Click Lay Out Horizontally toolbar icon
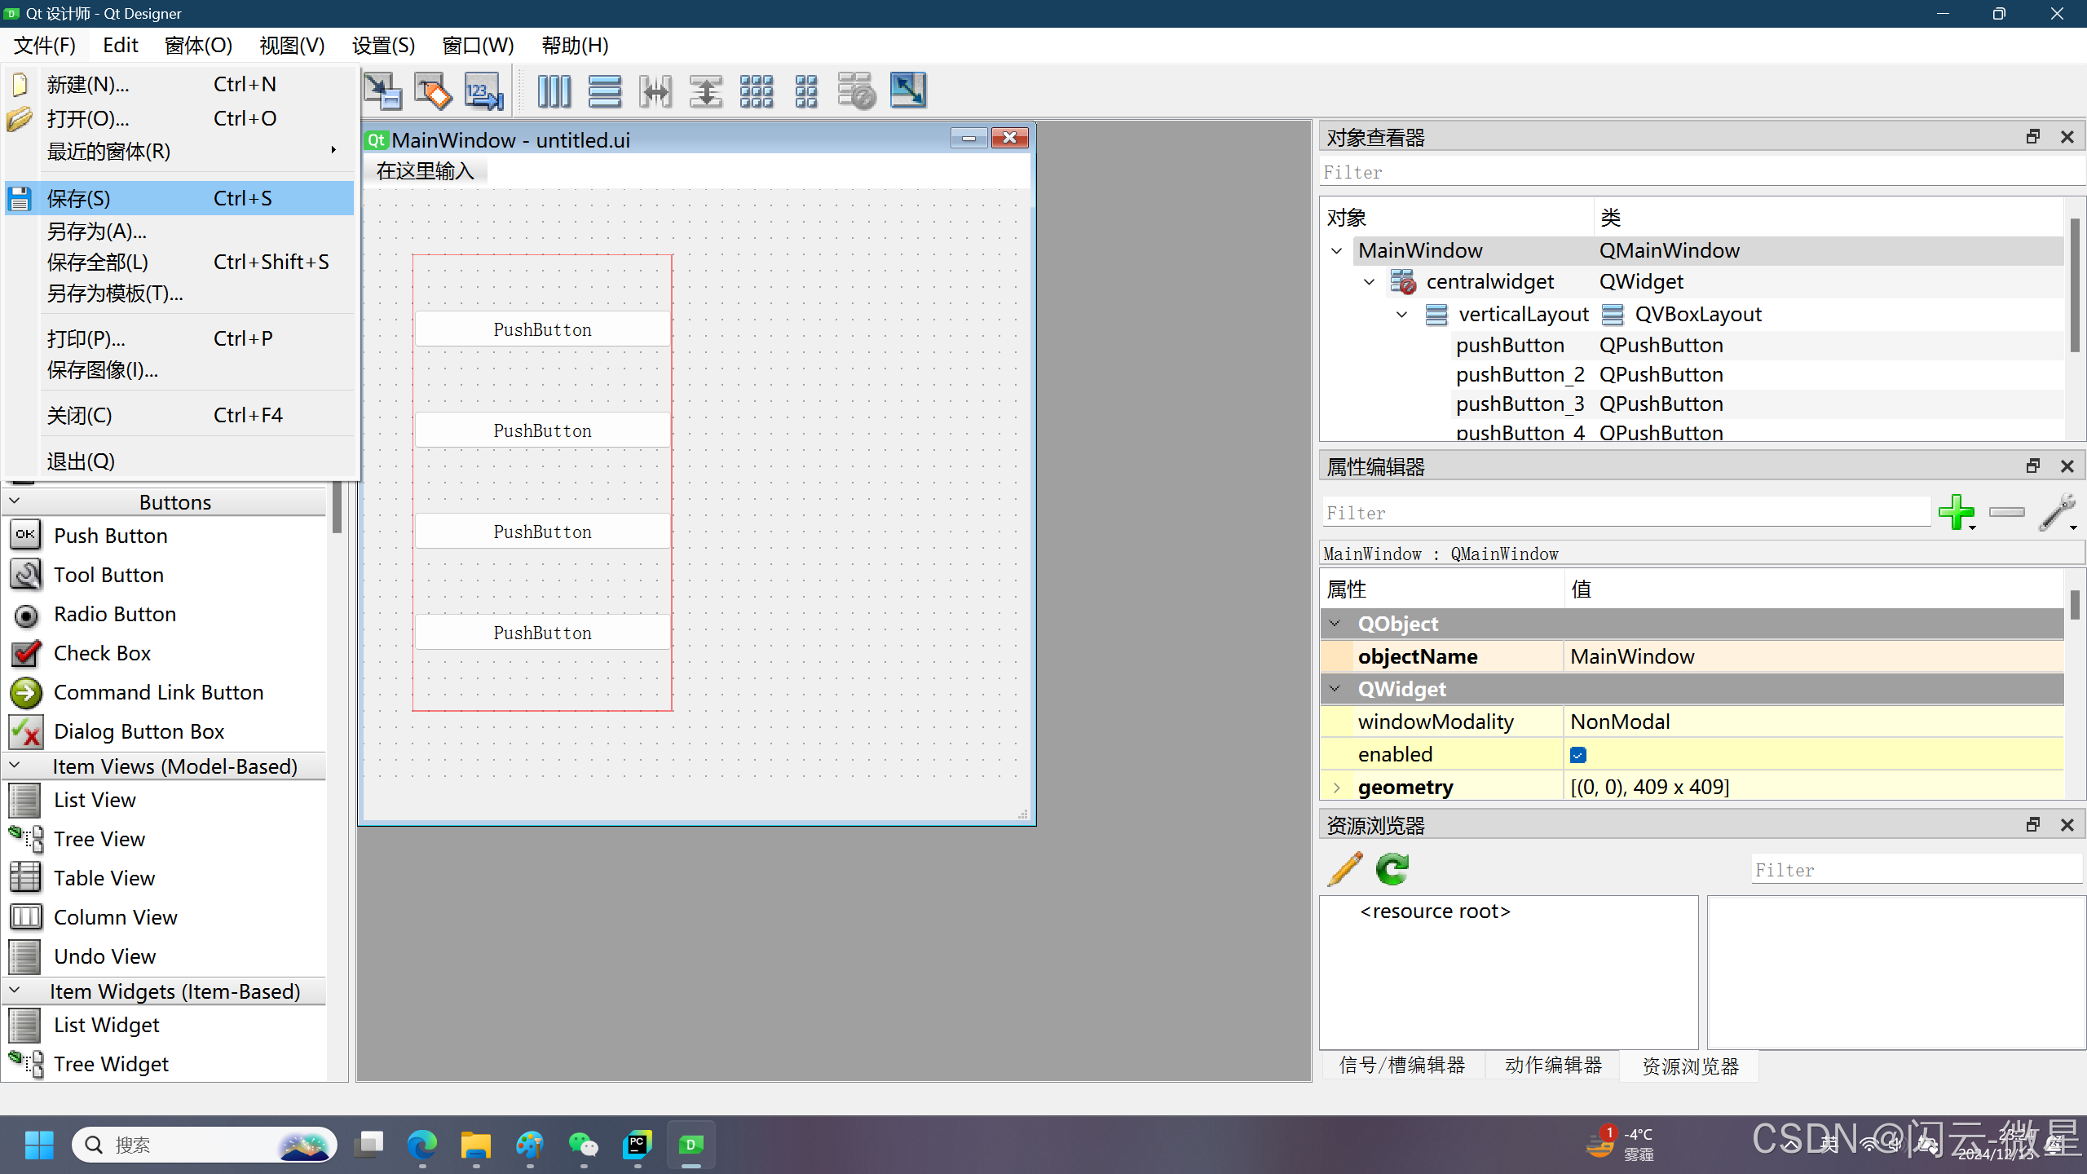The image size is (2087, 1174). (x=554, y=91)
